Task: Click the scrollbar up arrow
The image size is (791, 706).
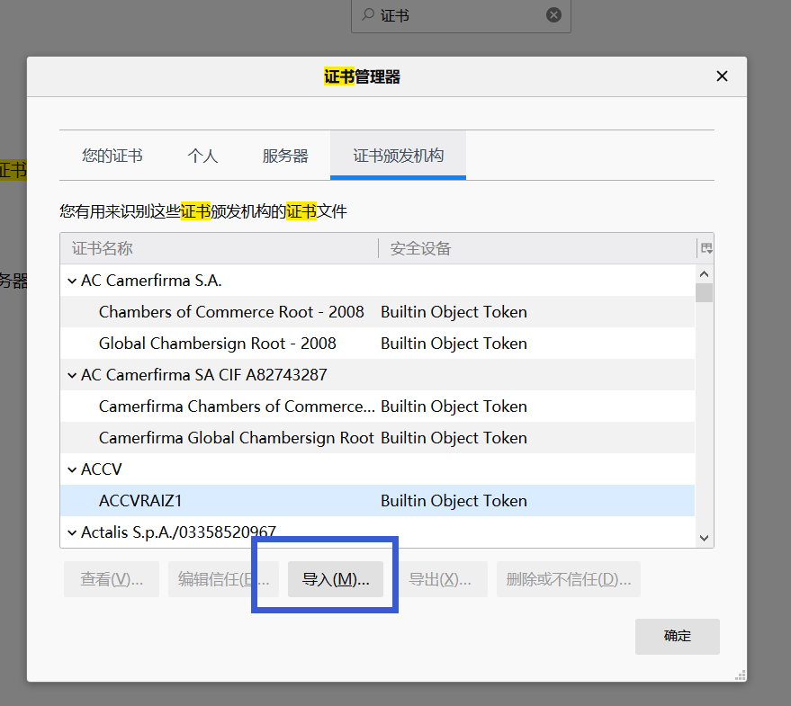Action: click(705, 273)
